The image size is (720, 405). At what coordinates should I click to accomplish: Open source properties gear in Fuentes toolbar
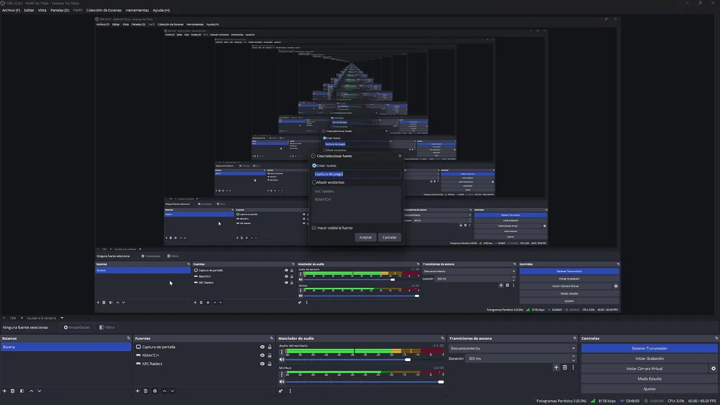coord(155,391)
